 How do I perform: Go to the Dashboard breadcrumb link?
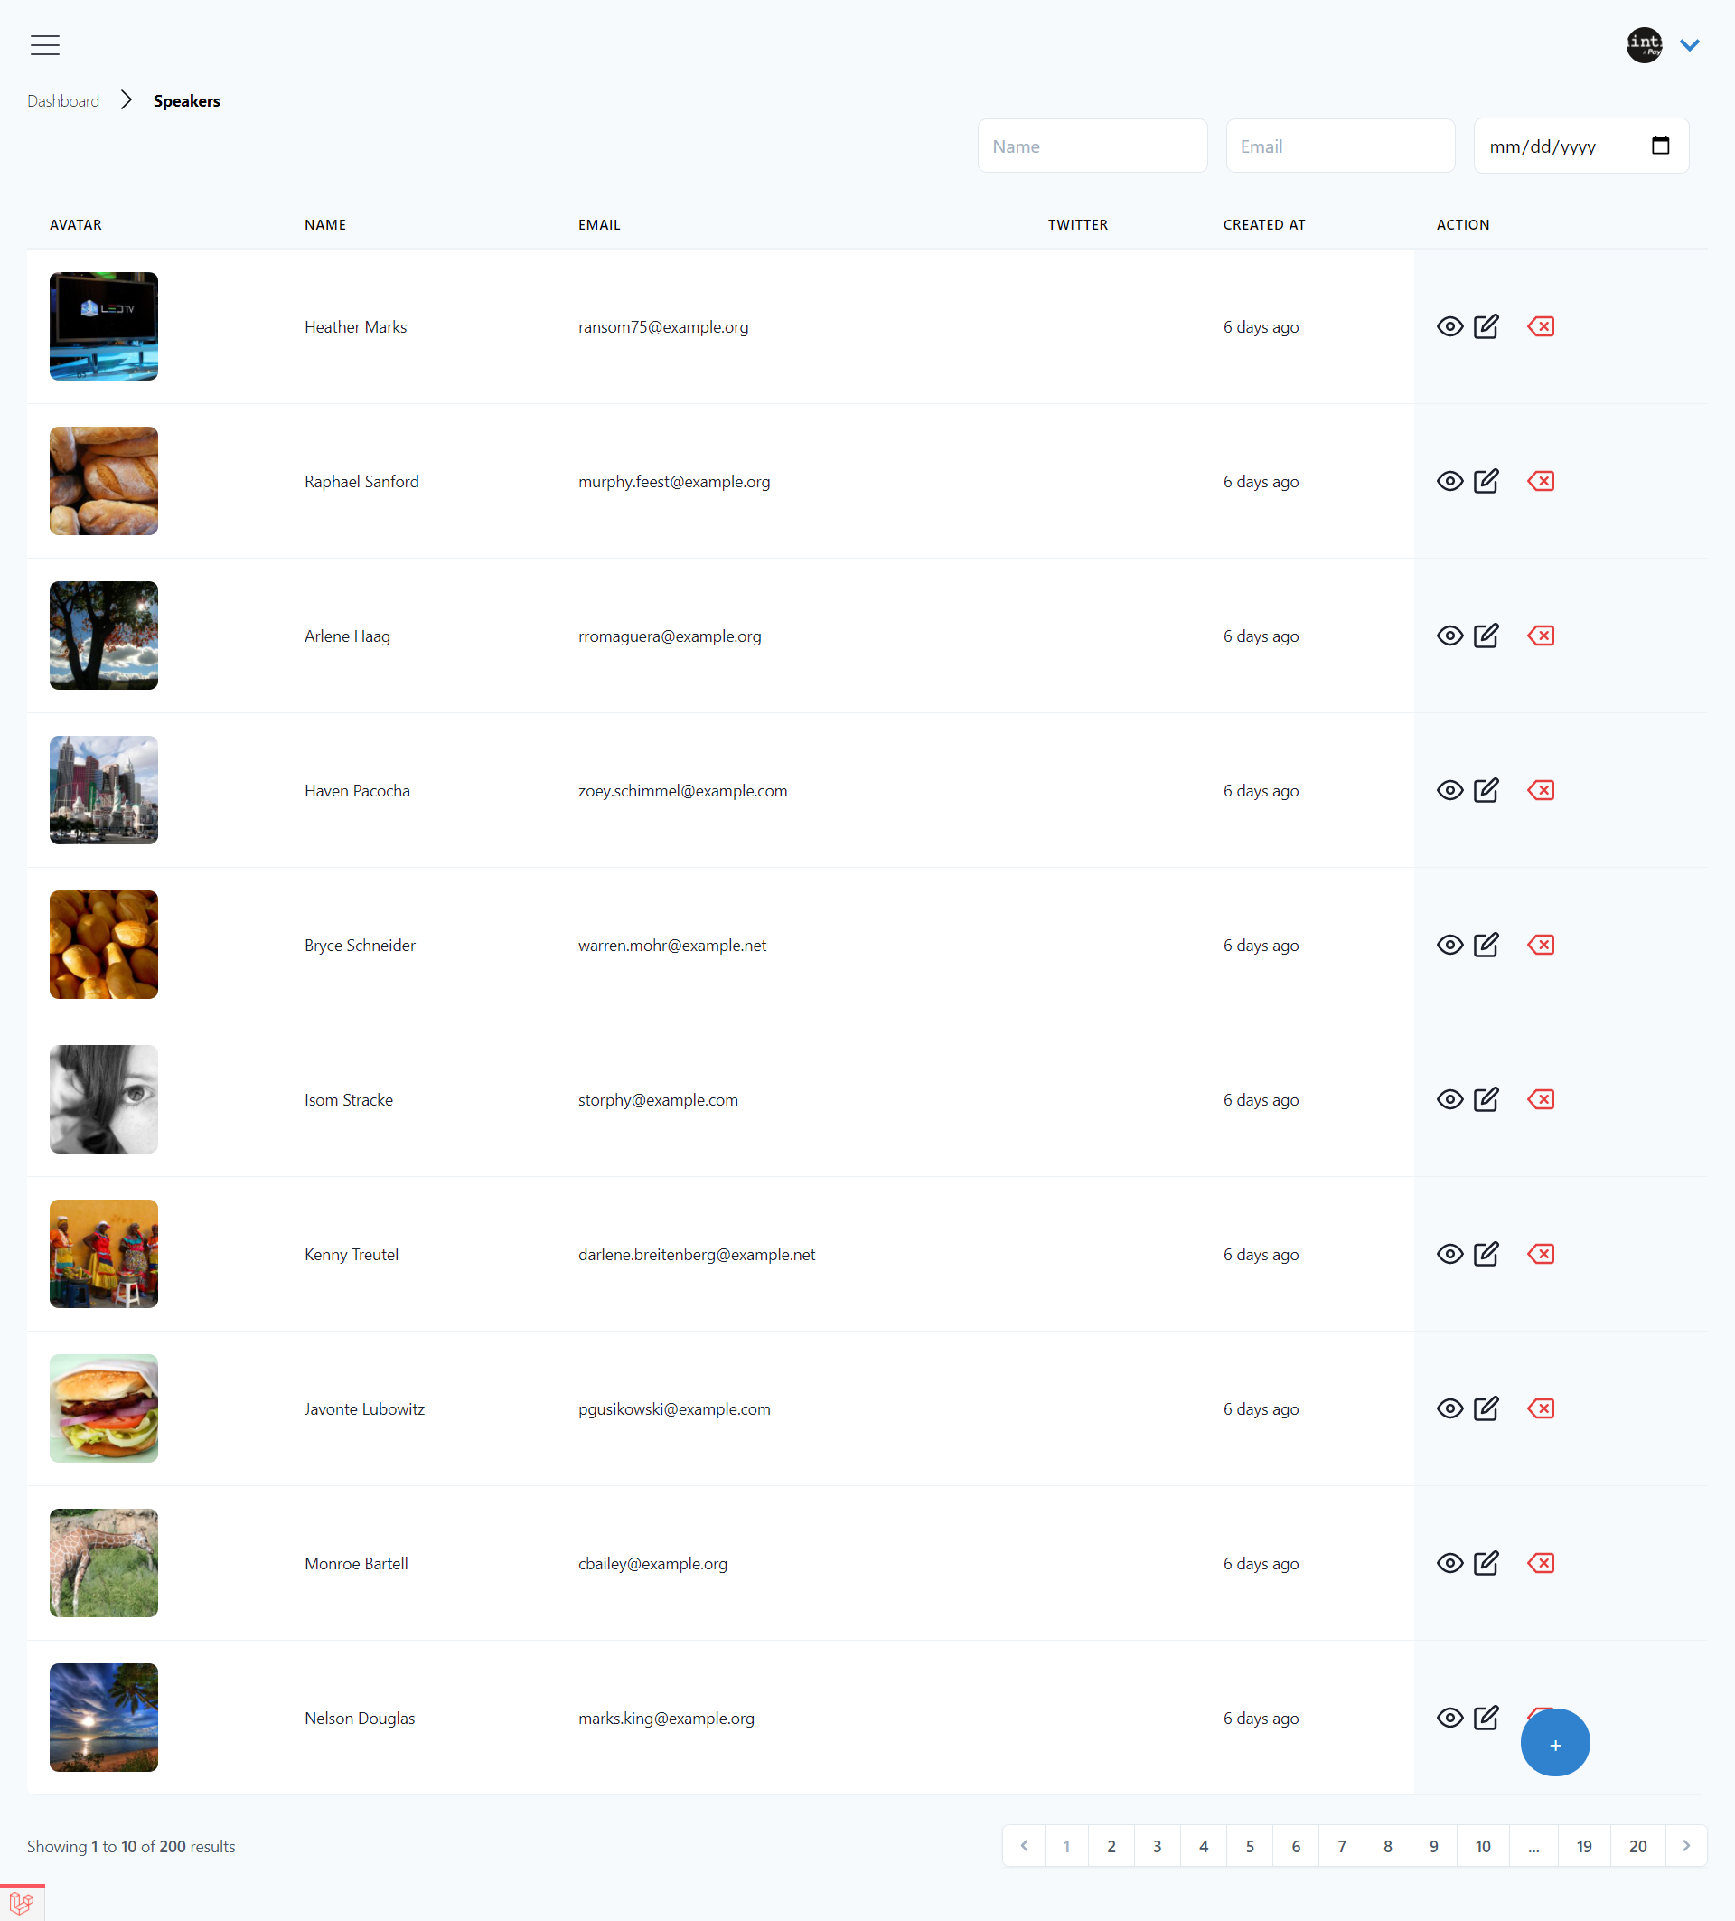[x=63, y=101]
